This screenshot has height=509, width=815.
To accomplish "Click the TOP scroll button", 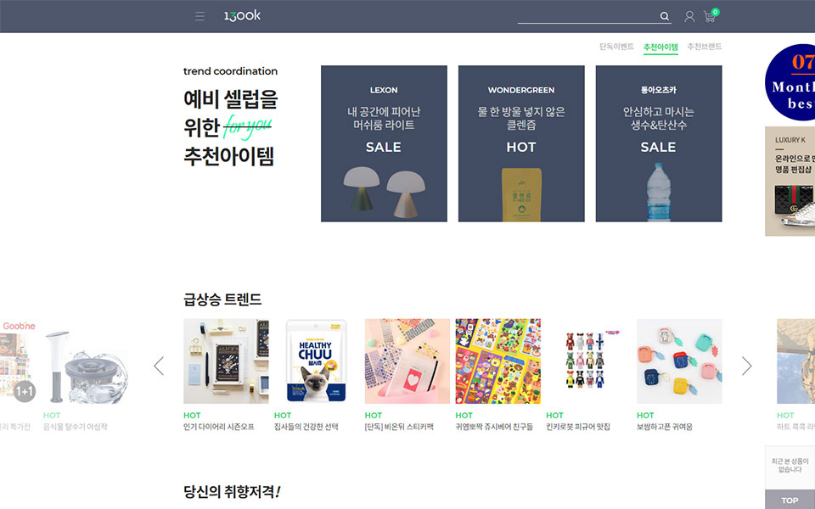I will 790,501.
